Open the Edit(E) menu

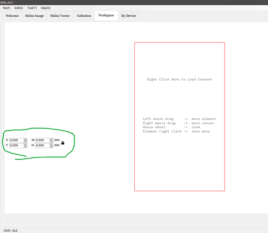click(x=19, y=8)
